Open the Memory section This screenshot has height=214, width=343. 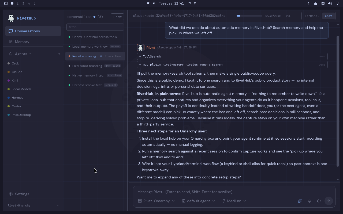[33, 42]
